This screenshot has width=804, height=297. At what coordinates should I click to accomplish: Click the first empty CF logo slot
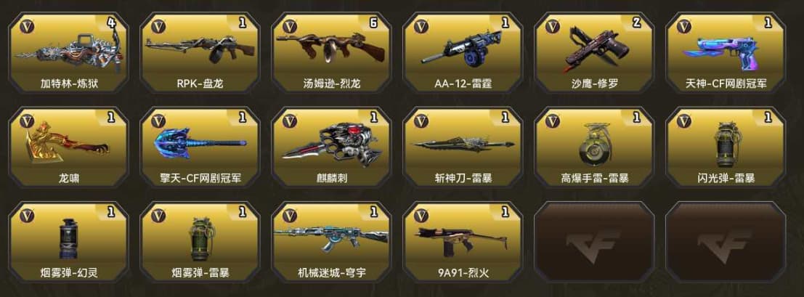pos(594,242)
